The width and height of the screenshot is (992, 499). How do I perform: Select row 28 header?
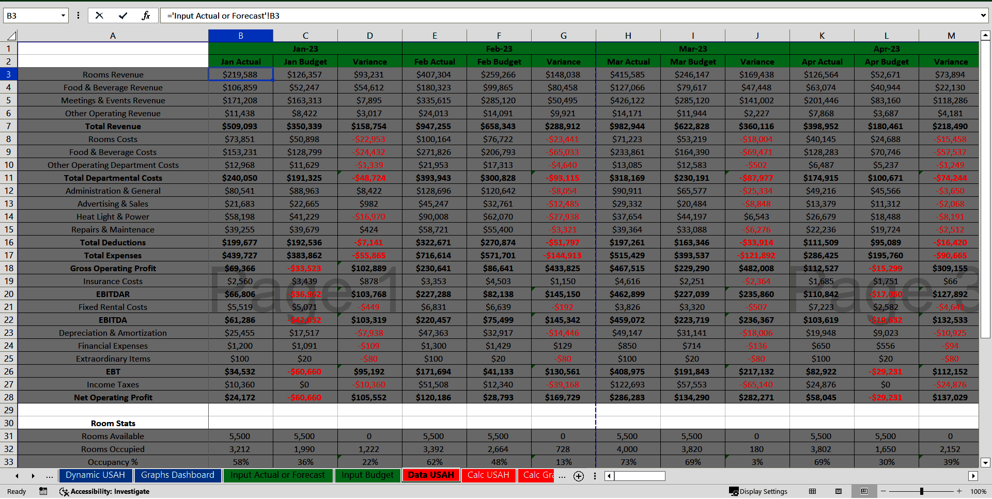pyautogui.click(x=9, y=397)
